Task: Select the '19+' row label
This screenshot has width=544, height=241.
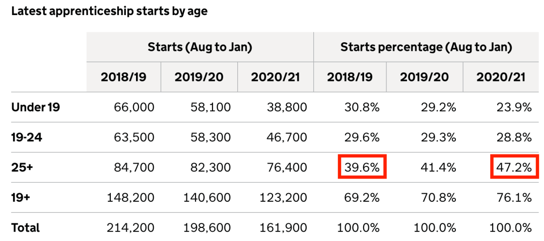Action: click(x=21, y=197)
